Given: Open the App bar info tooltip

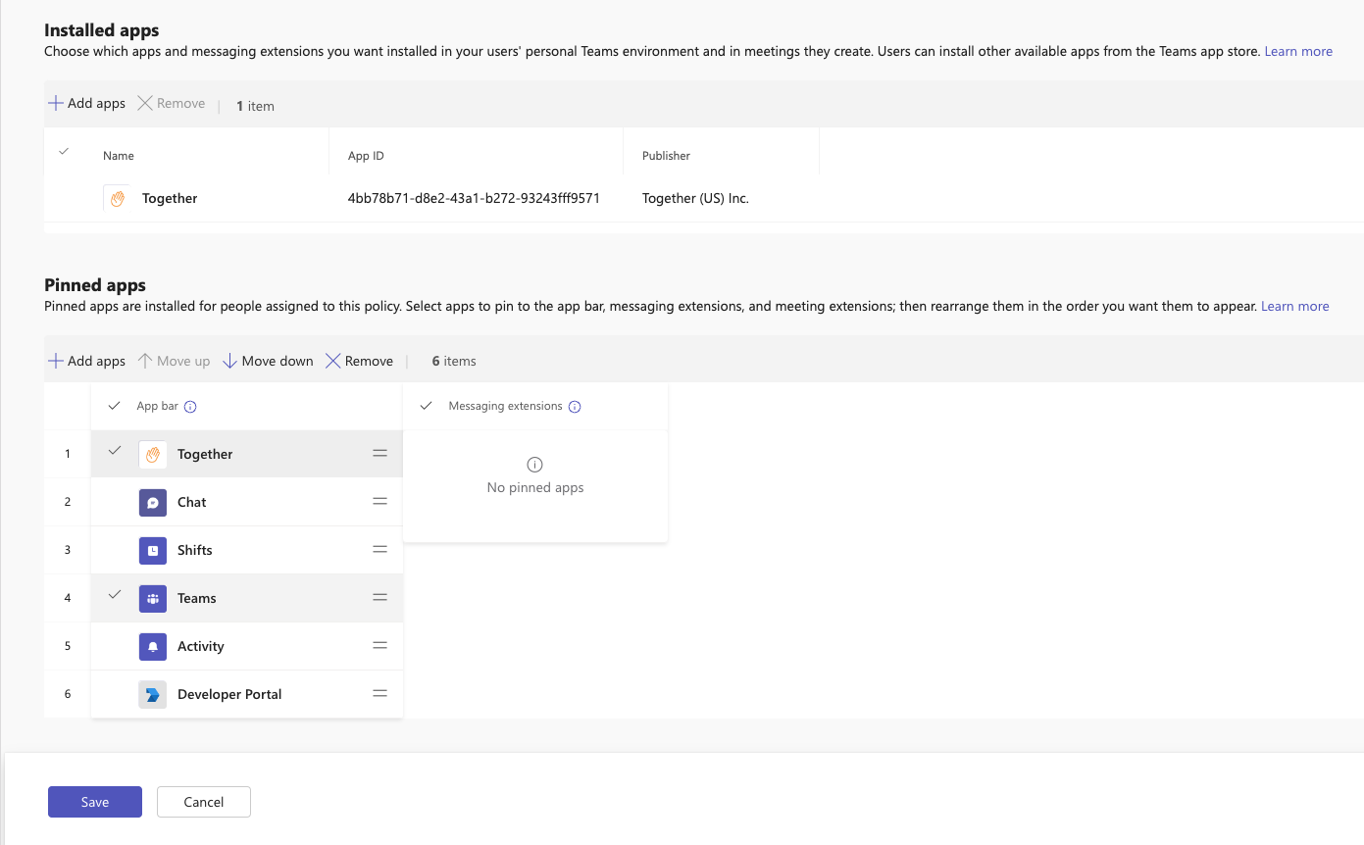Looking at the screenshot, I should [x=190, y=406].
